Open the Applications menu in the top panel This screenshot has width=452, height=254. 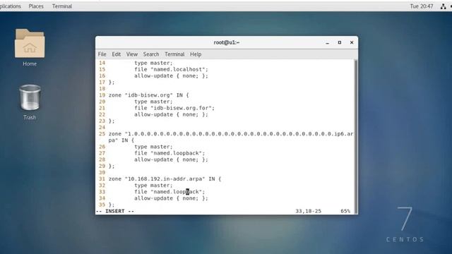click(x=10, y=6)
